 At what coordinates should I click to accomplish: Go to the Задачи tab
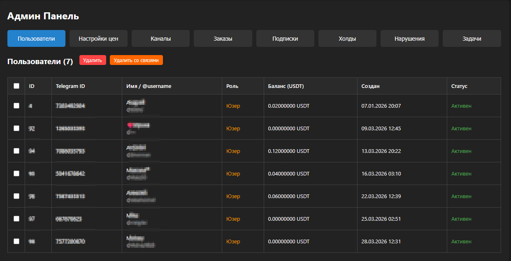472,39
